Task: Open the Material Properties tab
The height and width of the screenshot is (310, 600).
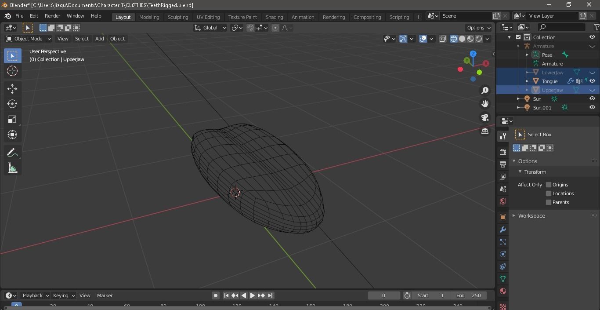Action: click(502, 291)
